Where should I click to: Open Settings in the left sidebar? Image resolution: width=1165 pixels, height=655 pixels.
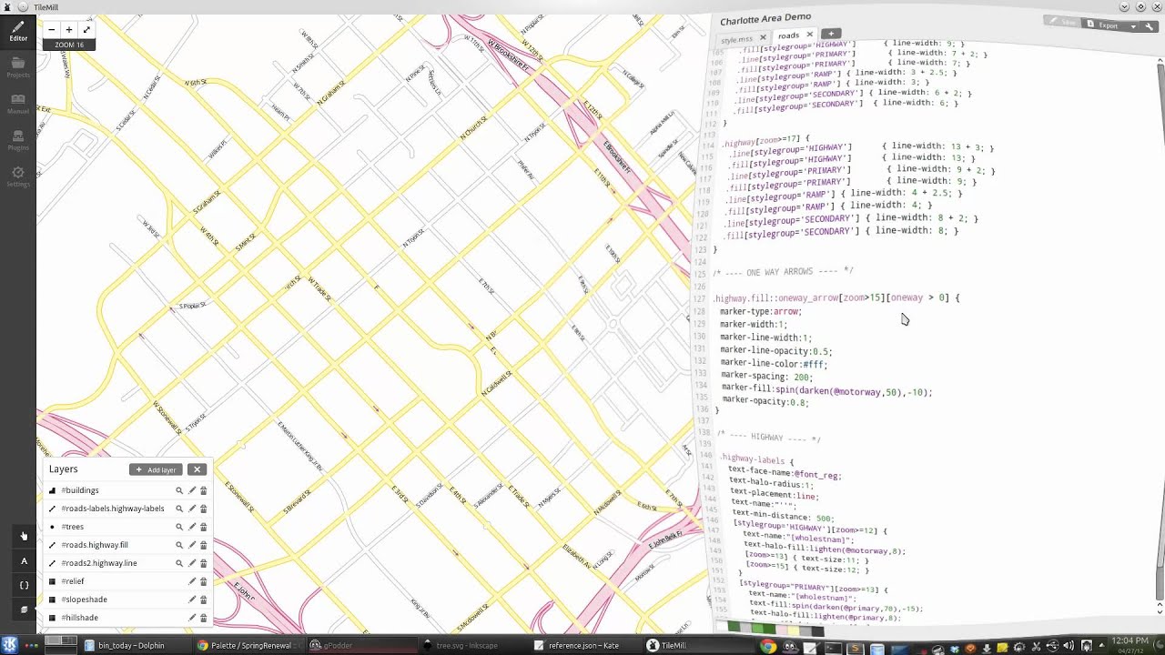(x=18, y=176)
